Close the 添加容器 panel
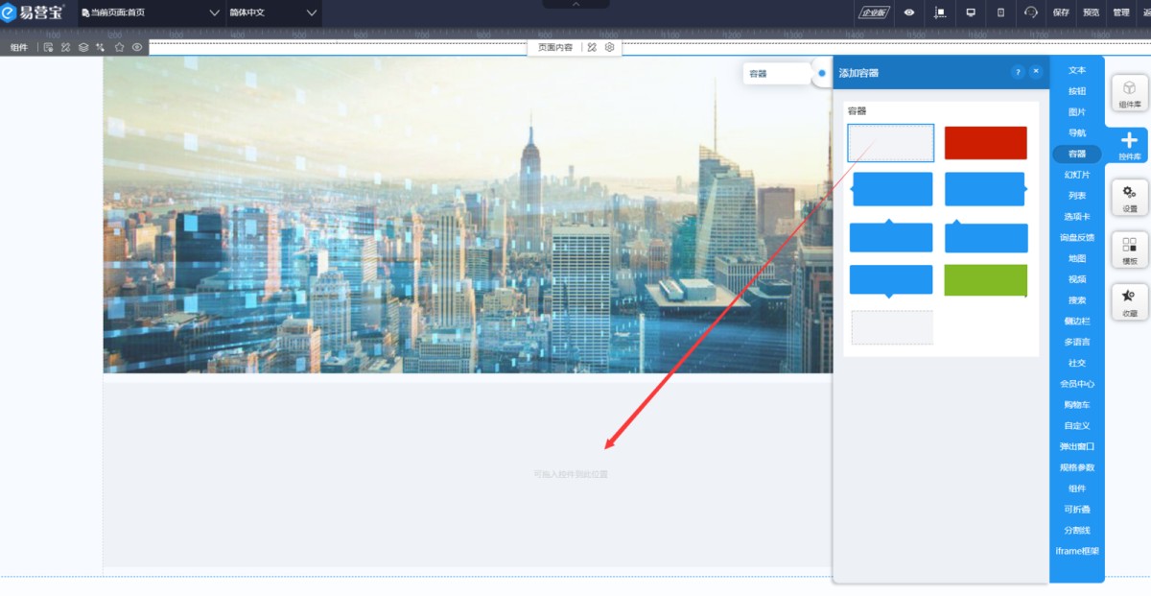Image resolution: width=1151 pixels, height=596 pixels. pos(1036,72)
